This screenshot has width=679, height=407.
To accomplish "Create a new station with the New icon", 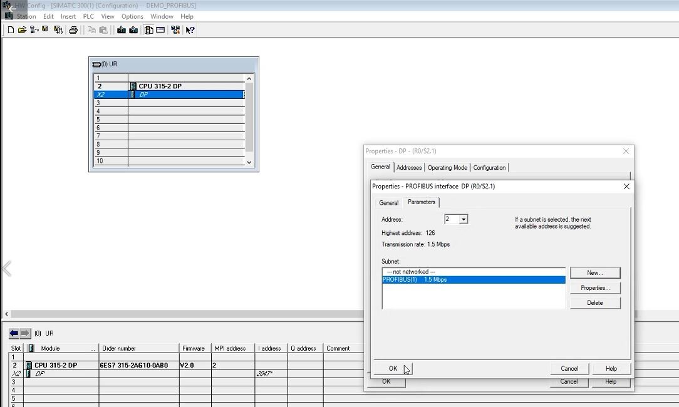I will (x=11, y=30).
